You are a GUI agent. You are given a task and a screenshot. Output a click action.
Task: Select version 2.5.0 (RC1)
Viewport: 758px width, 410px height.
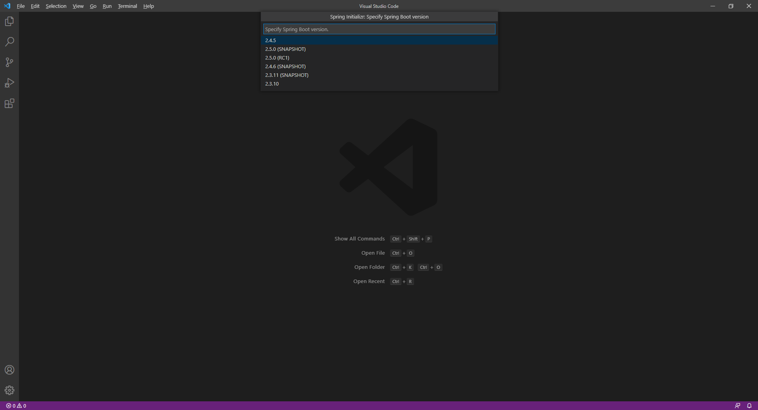click(379, 58)
